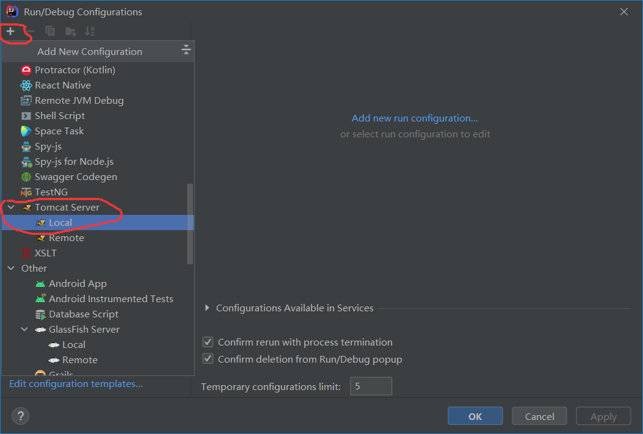Close the Run/Debug Configurations dialog
This screenshot has width=643, height=434.
[623, 12]
